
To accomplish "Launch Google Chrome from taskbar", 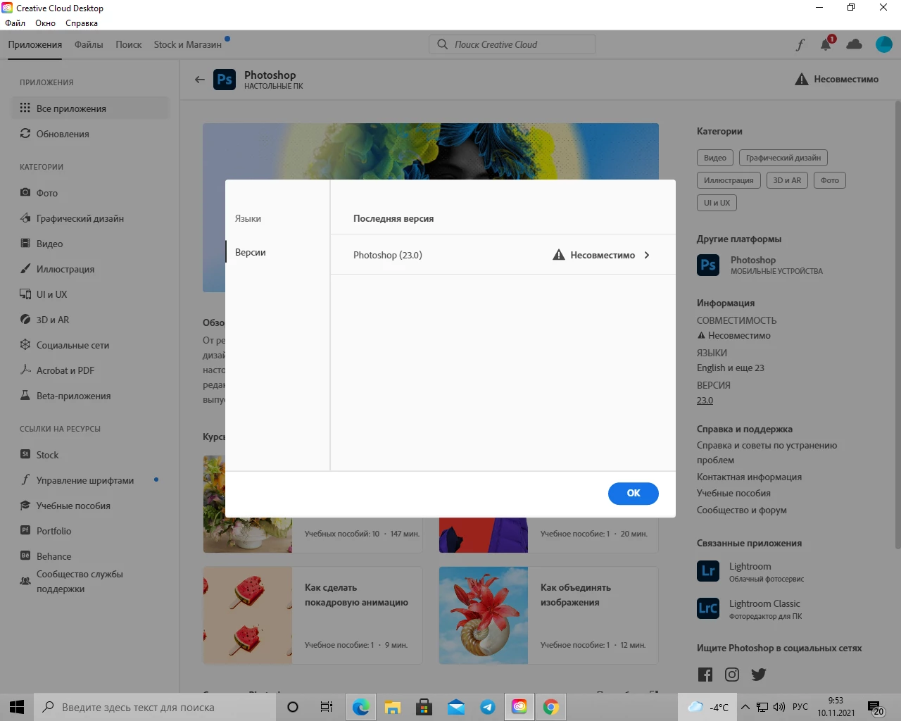I will point(551,707).
